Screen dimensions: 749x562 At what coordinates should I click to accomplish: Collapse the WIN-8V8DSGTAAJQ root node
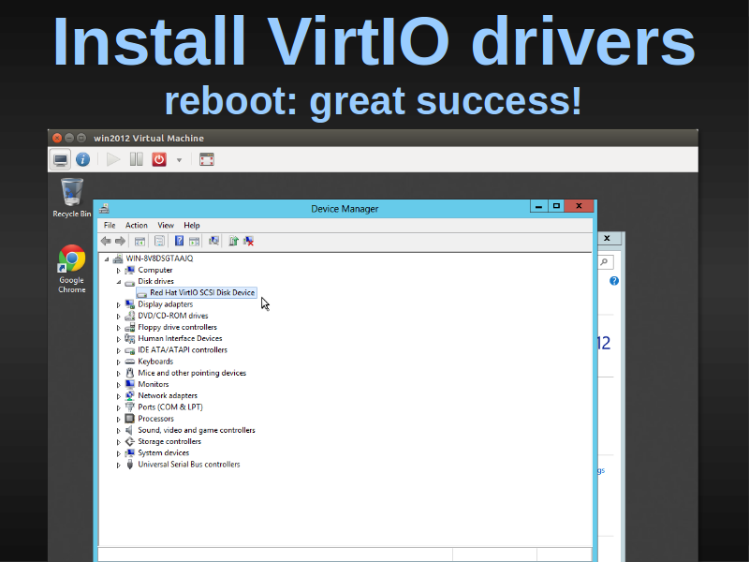[107, 259]
